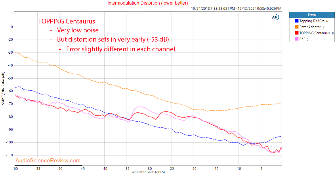Click the number 7 beside Razer Adapter
Screen dimensions: 336x175
pos(324,27)
